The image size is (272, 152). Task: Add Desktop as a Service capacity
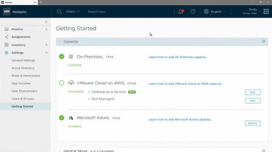click(252, 92)
